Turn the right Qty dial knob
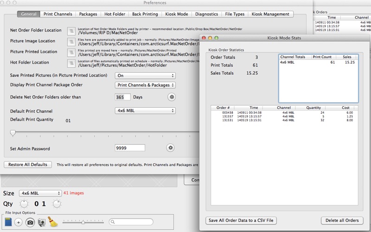The width and height of the screenshot is (371, 232). pos(57,204)
